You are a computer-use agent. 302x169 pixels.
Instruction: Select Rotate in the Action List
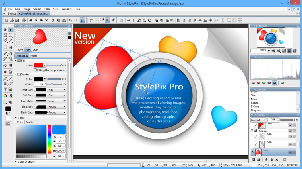point(255,103)
